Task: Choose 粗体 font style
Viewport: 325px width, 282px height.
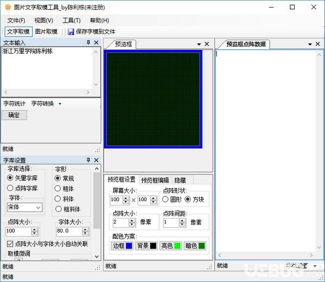Action: [57, 188]
